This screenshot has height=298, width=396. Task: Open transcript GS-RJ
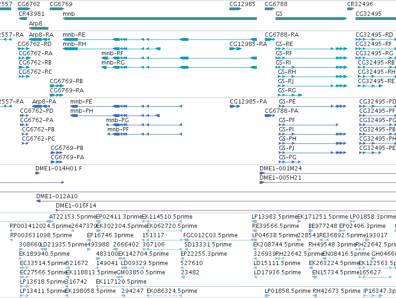click(286, 81)
